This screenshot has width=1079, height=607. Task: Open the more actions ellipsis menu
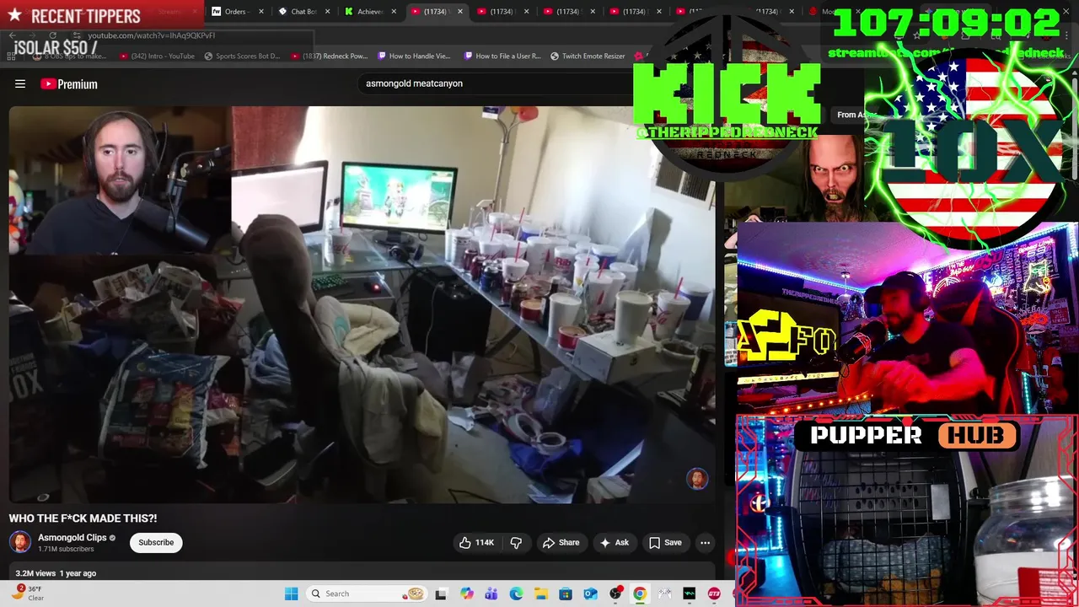705,543
